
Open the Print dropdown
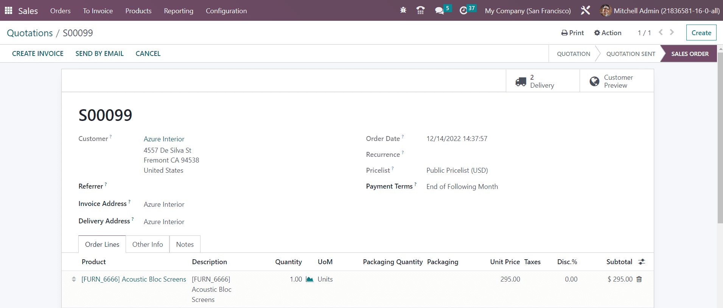pos(572,33)
